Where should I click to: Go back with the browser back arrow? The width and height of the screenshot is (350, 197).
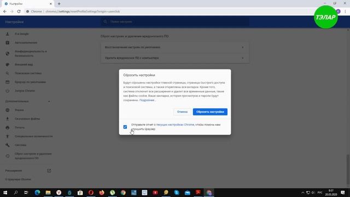click(5, 11)
